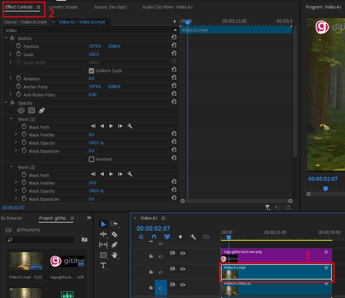Viewport: 345px width, 298px height.
Task: Create an ellipse mask on Opacity
Action: pos(21,110)
